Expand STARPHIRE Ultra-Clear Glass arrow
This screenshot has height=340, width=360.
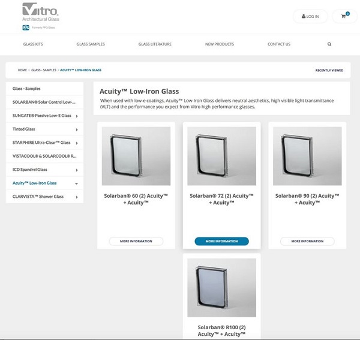[x=77, y=143]
